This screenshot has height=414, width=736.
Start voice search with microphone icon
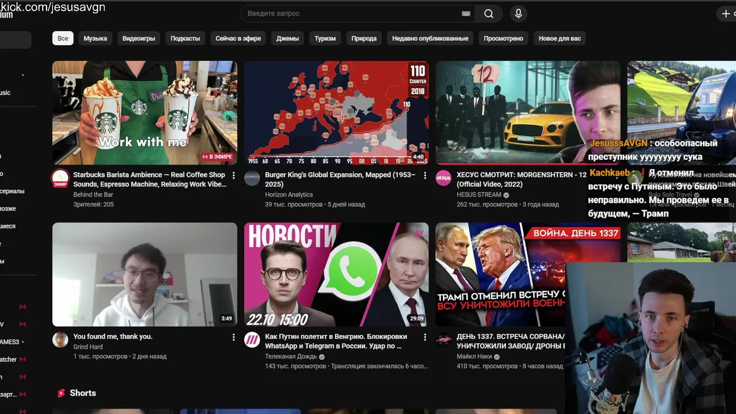[518, 14]
